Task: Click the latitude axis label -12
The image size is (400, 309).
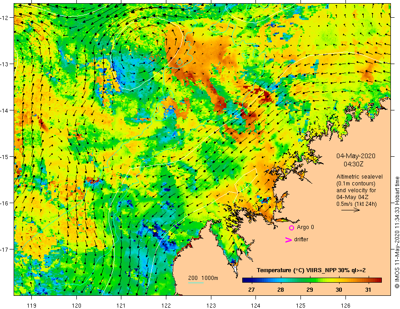Action: 5,18
